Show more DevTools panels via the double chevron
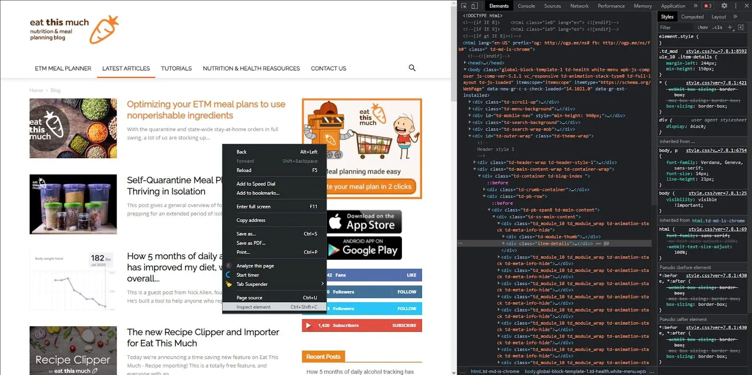The image size is (752, 375). click(x=696, y=6)
